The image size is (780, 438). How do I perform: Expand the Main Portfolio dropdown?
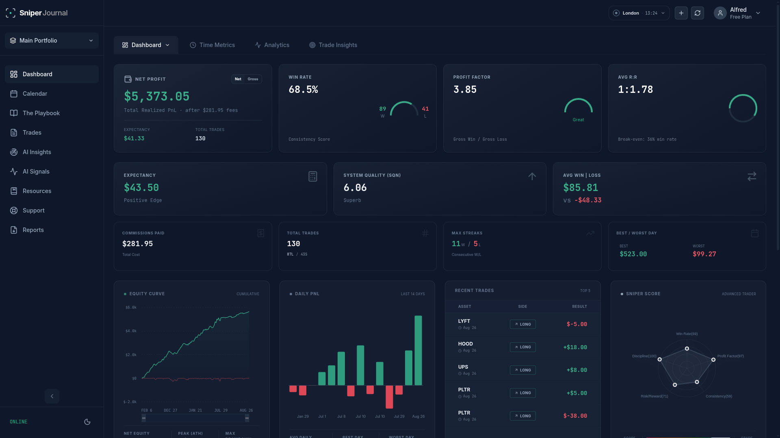click(x=52, y=41)
